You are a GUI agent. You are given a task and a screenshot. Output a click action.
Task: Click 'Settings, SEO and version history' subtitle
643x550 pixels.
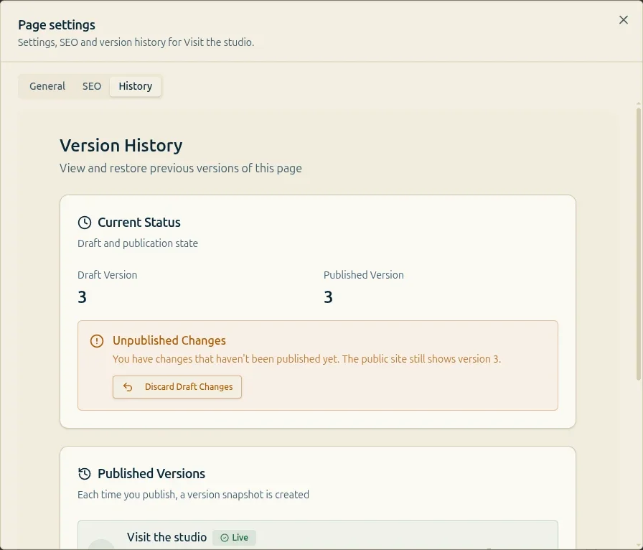tap(136, 42)
